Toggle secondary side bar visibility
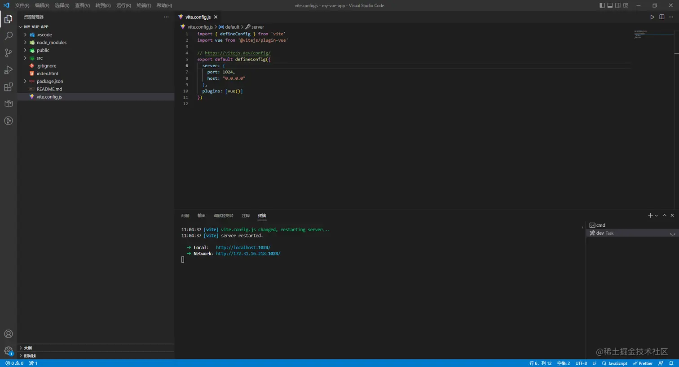 [x=618, y=5]
